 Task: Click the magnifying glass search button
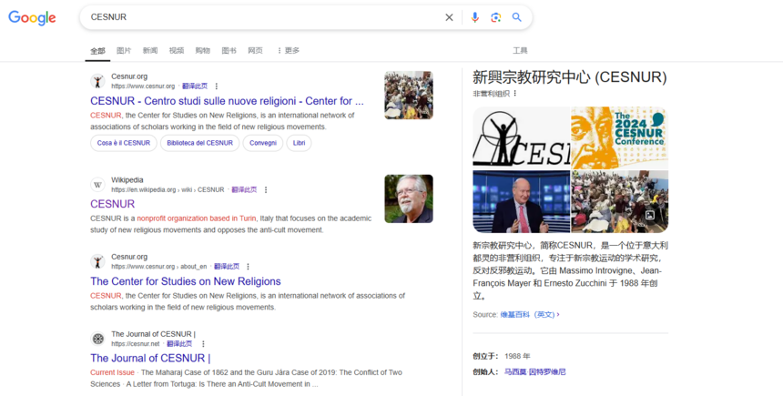click(517, 17)
